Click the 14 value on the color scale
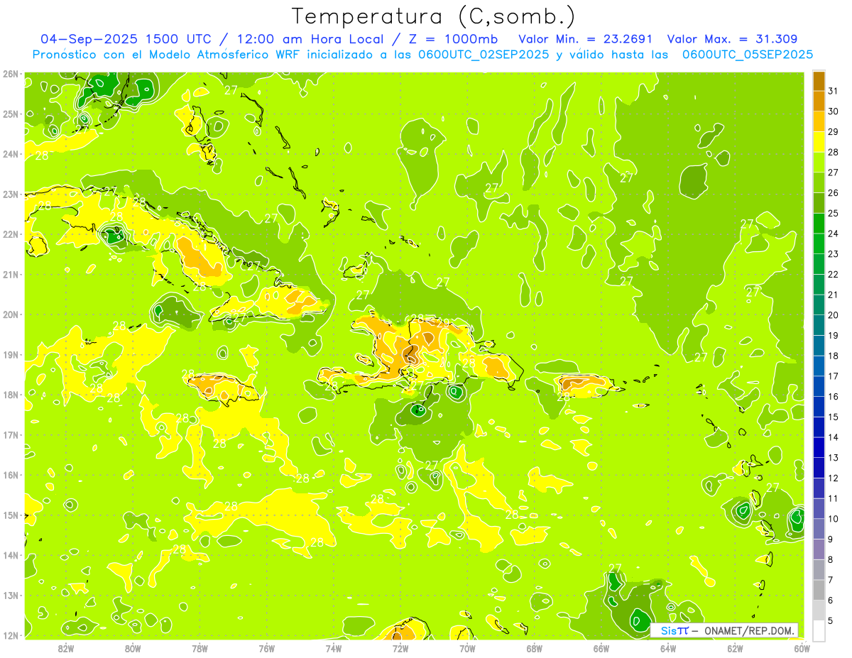 pos(833,437)
